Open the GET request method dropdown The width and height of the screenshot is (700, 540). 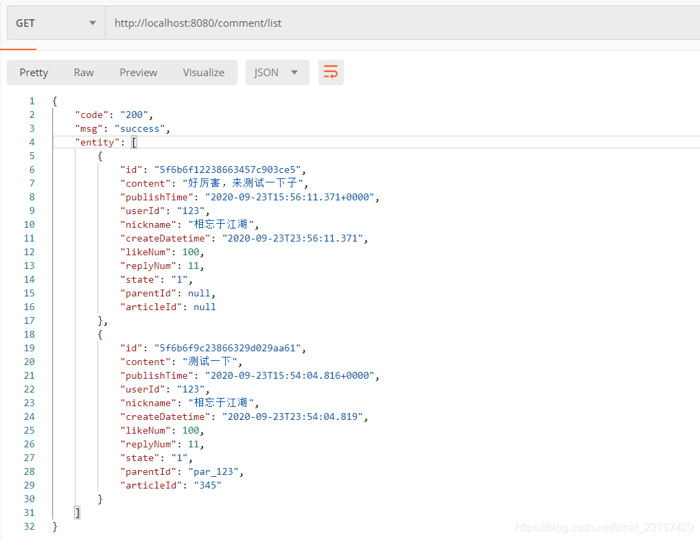pos(55,23)
